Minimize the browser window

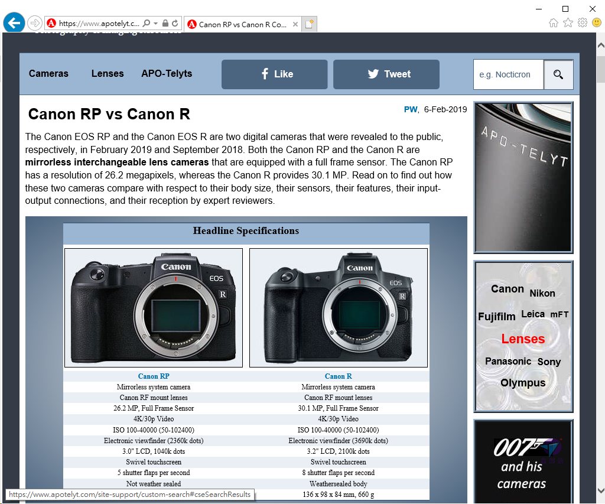[x=539, y=9]
